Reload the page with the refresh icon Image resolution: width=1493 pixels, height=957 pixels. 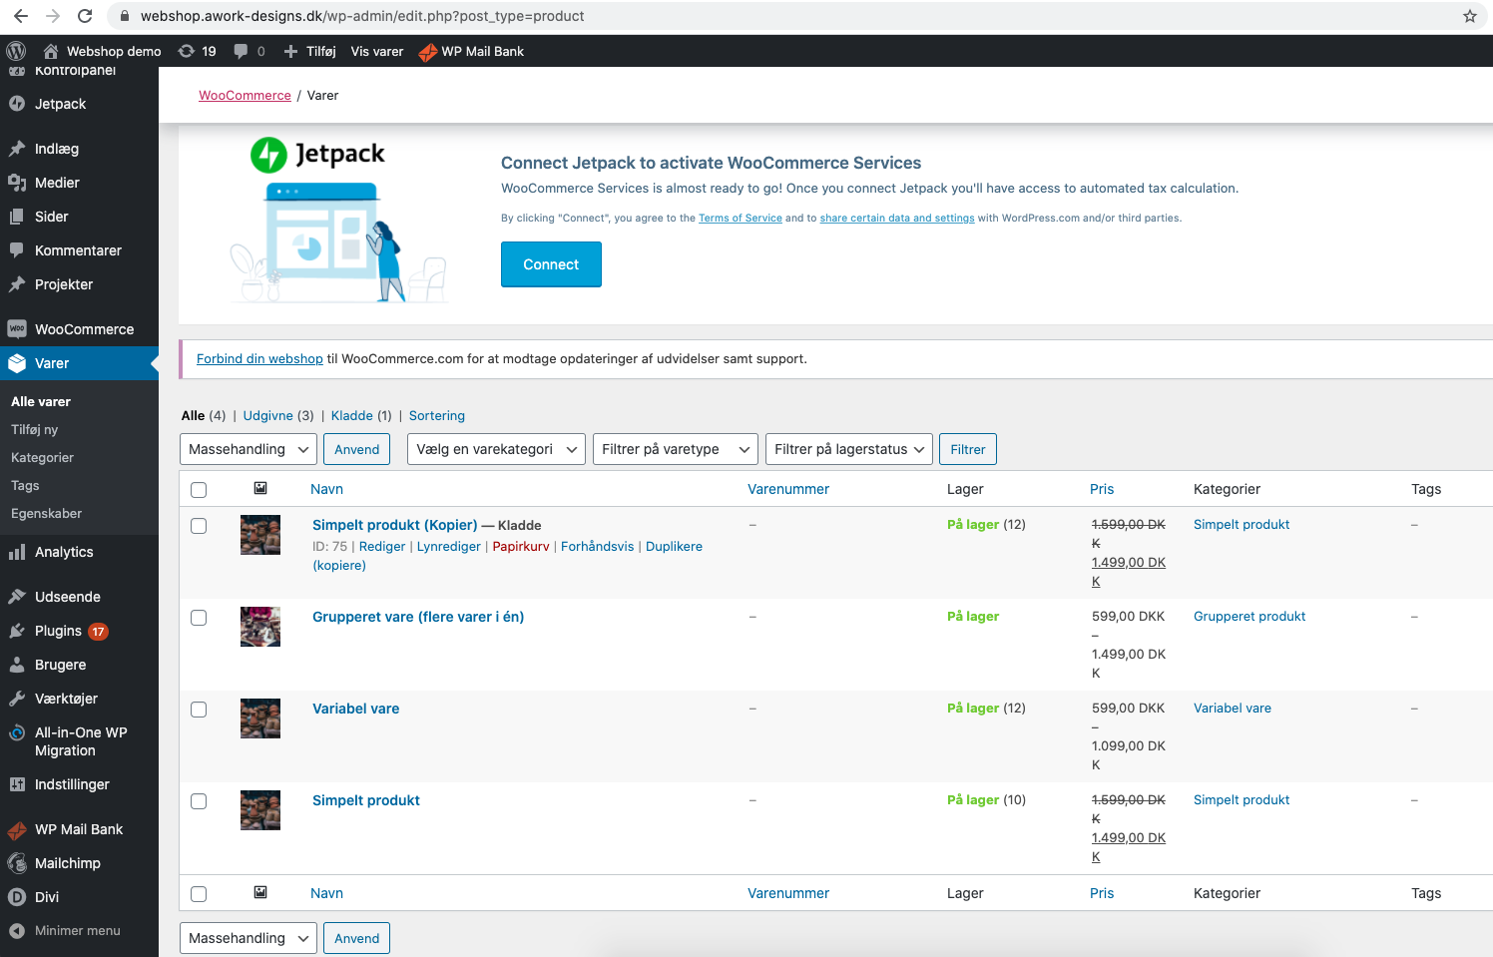pyautogui.click(x=85, y=16)
